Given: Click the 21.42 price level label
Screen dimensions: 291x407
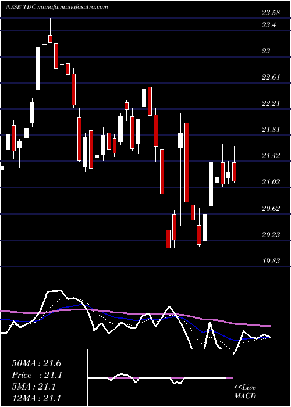Looking at the screenshot, I should pyautogui.click(x=271, y=156).
